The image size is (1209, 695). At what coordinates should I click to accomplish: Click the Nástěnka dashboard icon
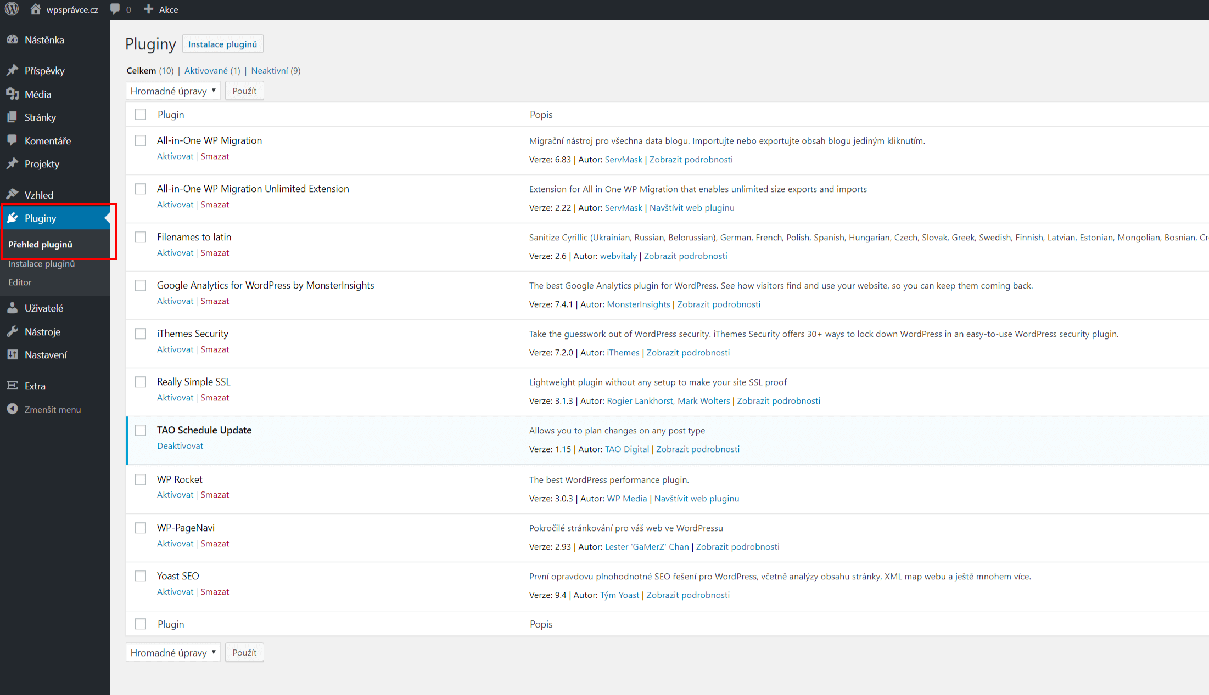tap(12, 39)
